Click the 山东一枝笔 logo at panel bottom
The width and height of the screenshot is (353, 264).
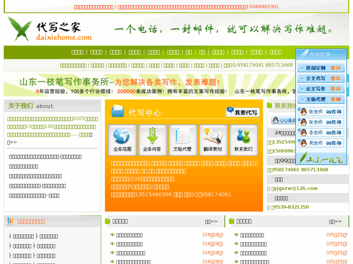click(x=321, y=158)
